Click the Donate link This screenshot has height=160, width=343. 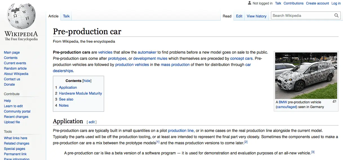click(9, 84)
